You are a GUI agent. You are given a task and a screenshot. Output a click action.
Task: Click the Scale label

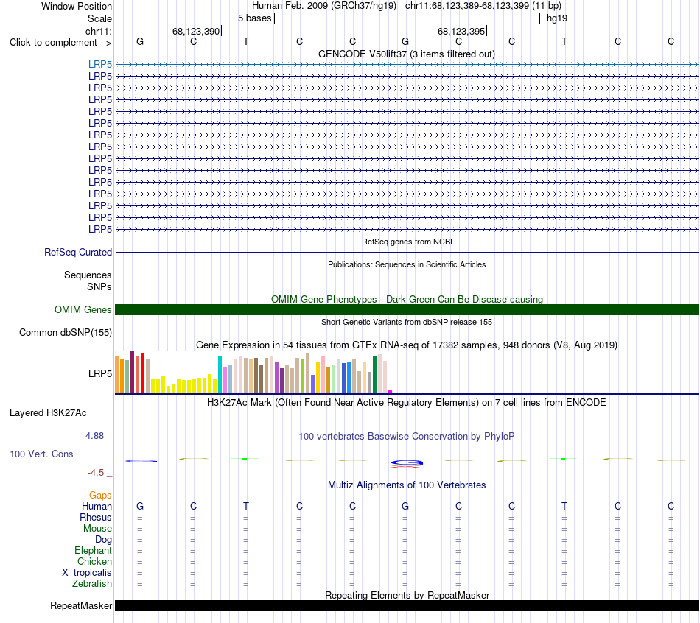pos(99,18)
